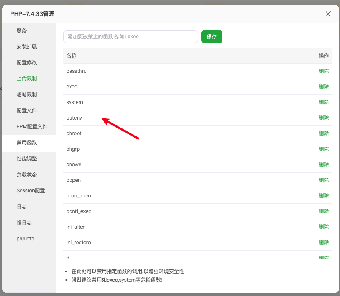Delete the putenv row entry

324,118
